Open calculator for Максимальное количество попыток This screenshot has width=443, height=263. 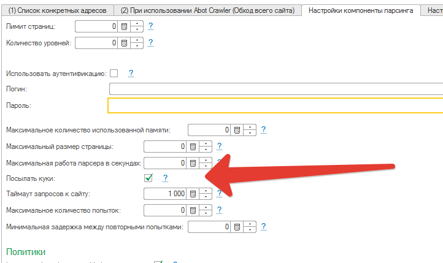point(192,210)
